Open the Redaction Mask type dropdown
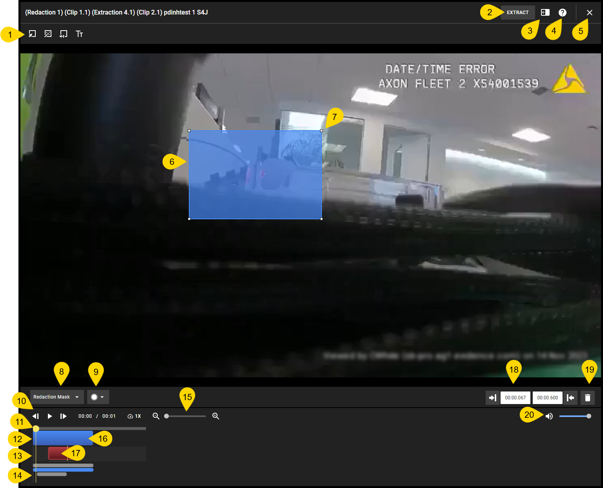This screenshot has height=488, width=603. point(57,397)
